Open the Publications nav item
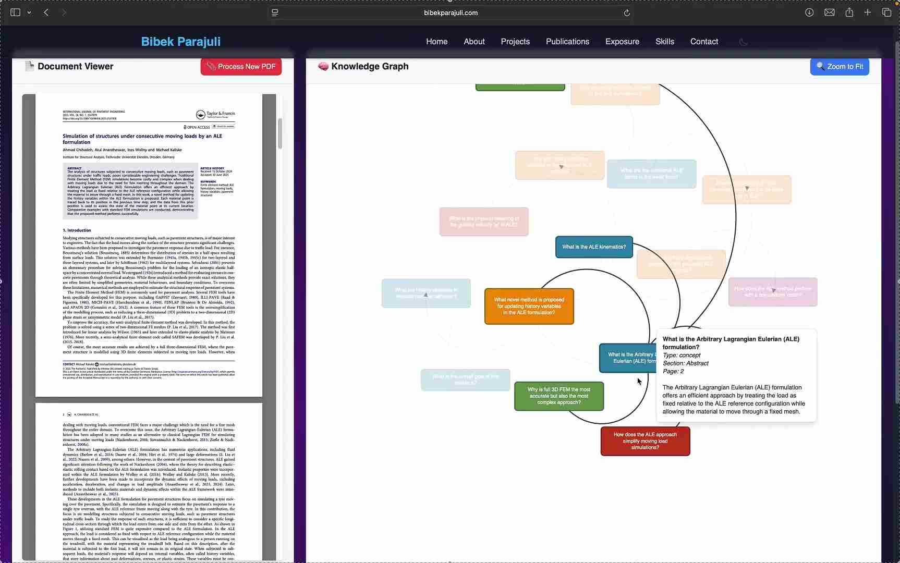This screenshot has width=900, height=563. 567,42
